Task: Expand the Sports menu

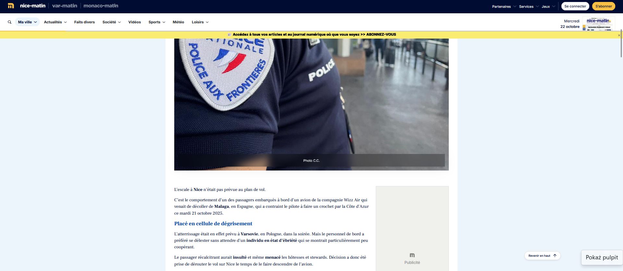Action: pyautogui.click(x=157, y=22)
